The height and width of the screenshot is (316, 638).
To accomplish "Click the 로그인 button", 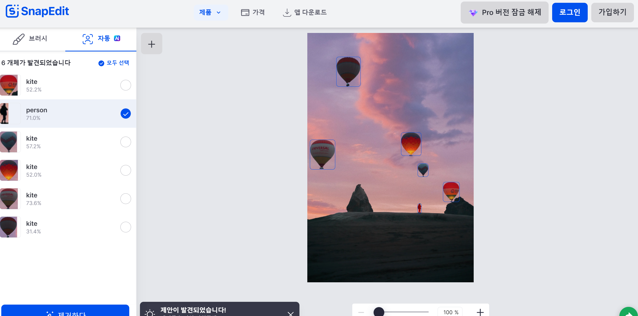I will point(570,12).
